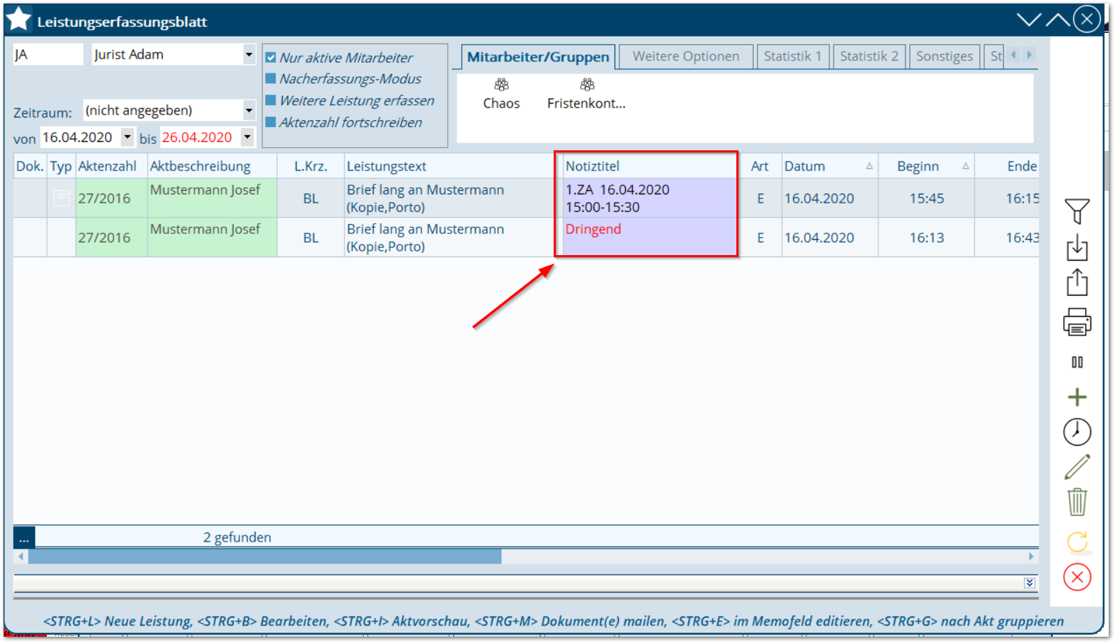Click the scrollbar right arrow

coord(1031,556)
